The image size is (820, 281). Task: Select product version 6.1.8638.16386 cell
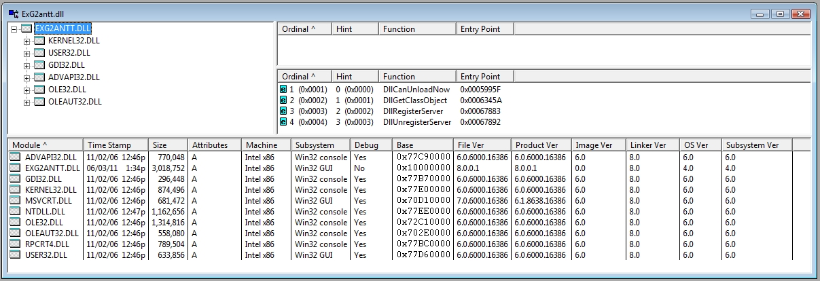click(541, 201)
